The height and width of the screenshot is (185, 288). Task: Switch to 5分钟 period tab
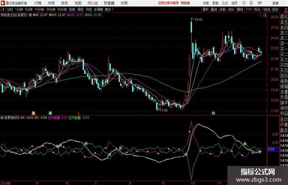[28, 9]
